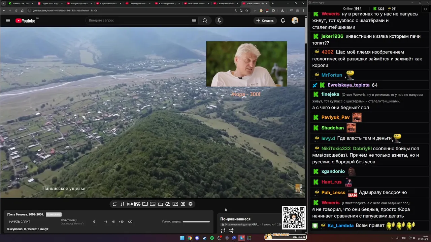The width and height of the screenshot is (431, 242).
Task: Open the gear settings icon in player toolbar
Action: click(x=191, y=204)
